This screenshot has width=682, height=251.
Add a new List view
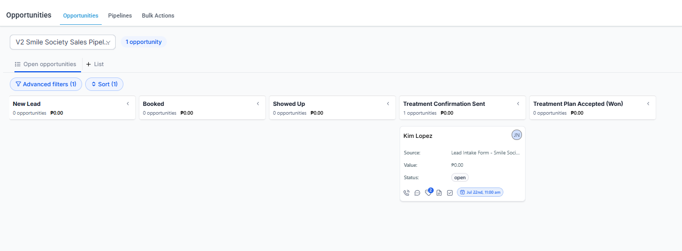(95, 64)
